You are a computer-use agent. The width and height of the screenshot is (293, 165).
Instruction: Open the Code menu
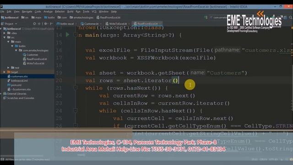(x=38, y=11)
